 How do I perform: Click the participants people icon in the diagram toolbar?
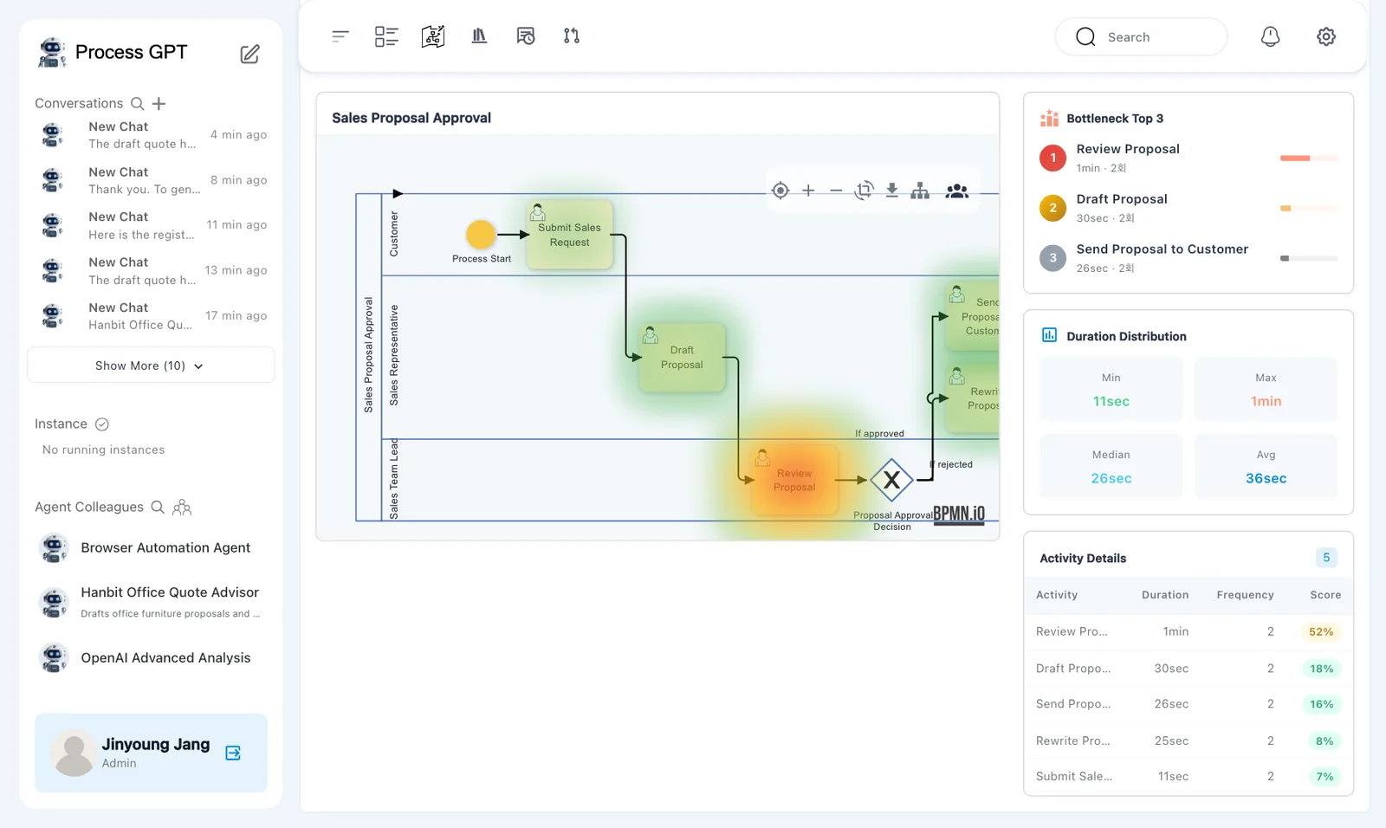pyautogui.click(x=957, y=191)
